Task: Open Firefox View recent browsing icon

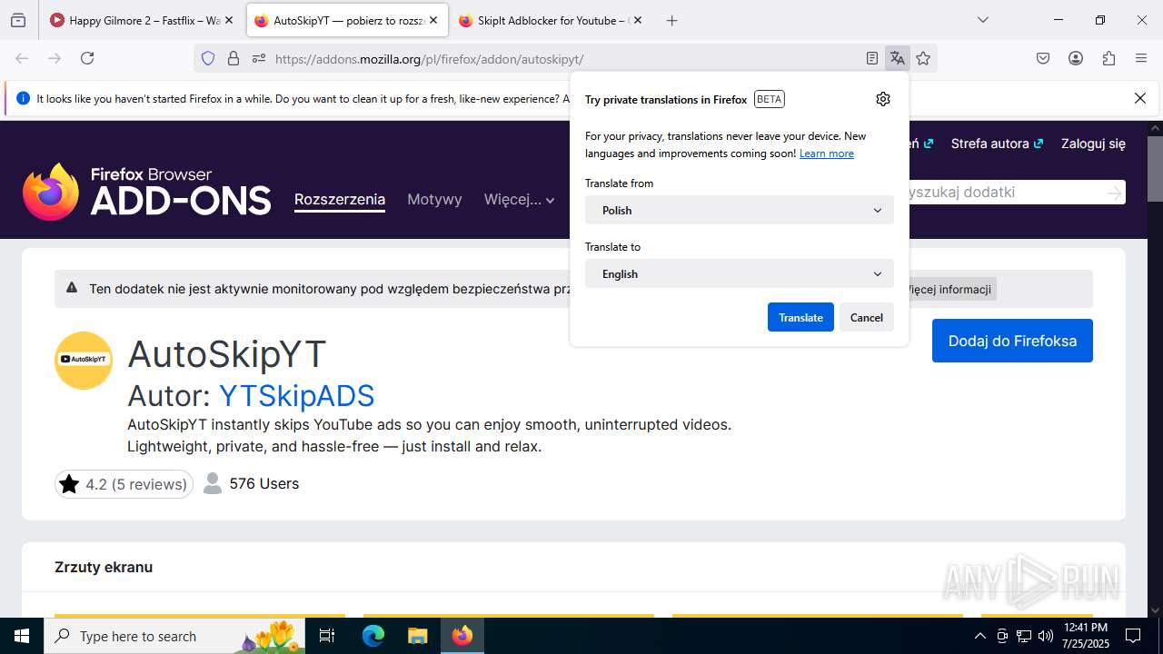Action: 18,20
